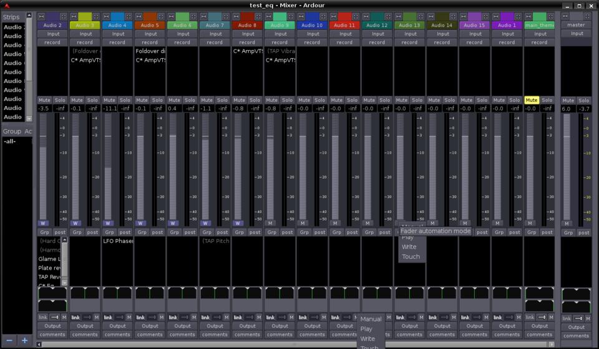Screen dimensions: 599x349
Task: Click the width toggle icon on master strip
Action: click(565, 16)
